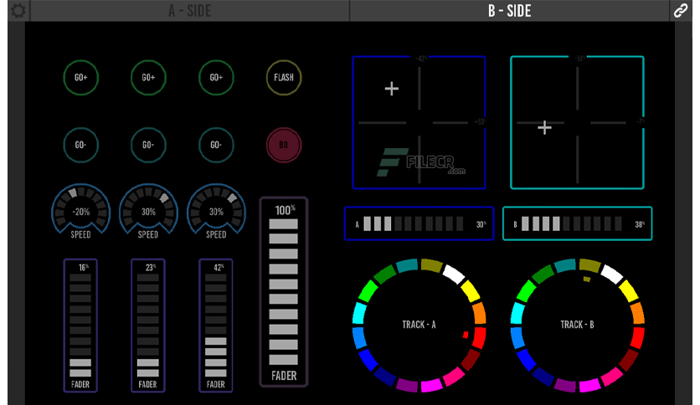This screenshot has width=700, height=405.
Task: Pick orange on the Track A color wheel
Action: coord(479,313)
